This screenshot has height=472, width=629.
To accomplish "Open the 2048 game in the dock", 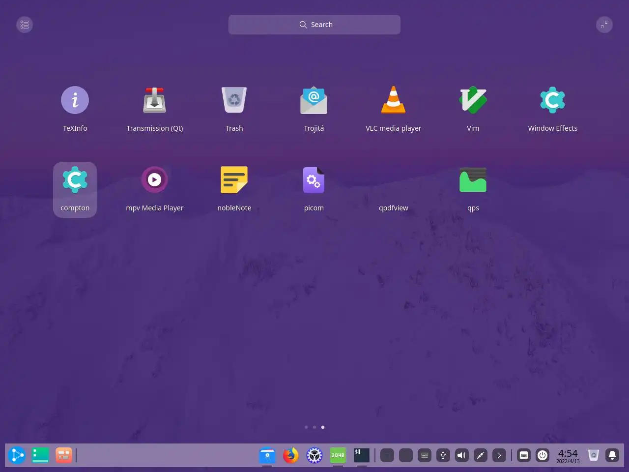I will tap(338, 455).
